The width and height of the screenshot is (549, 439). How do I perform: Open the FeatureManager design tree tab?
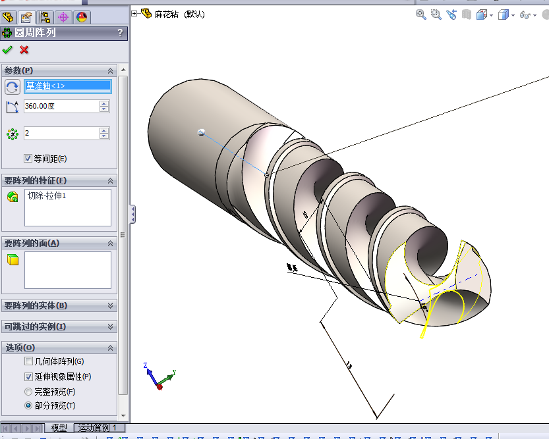[x=9, y=17]
